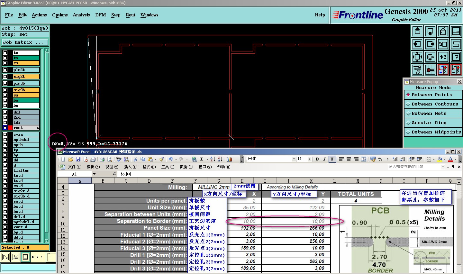Click the wrench and pencil tools icon
The width and height of the screenshot is (463, 274).
click(x=417, y=70)
